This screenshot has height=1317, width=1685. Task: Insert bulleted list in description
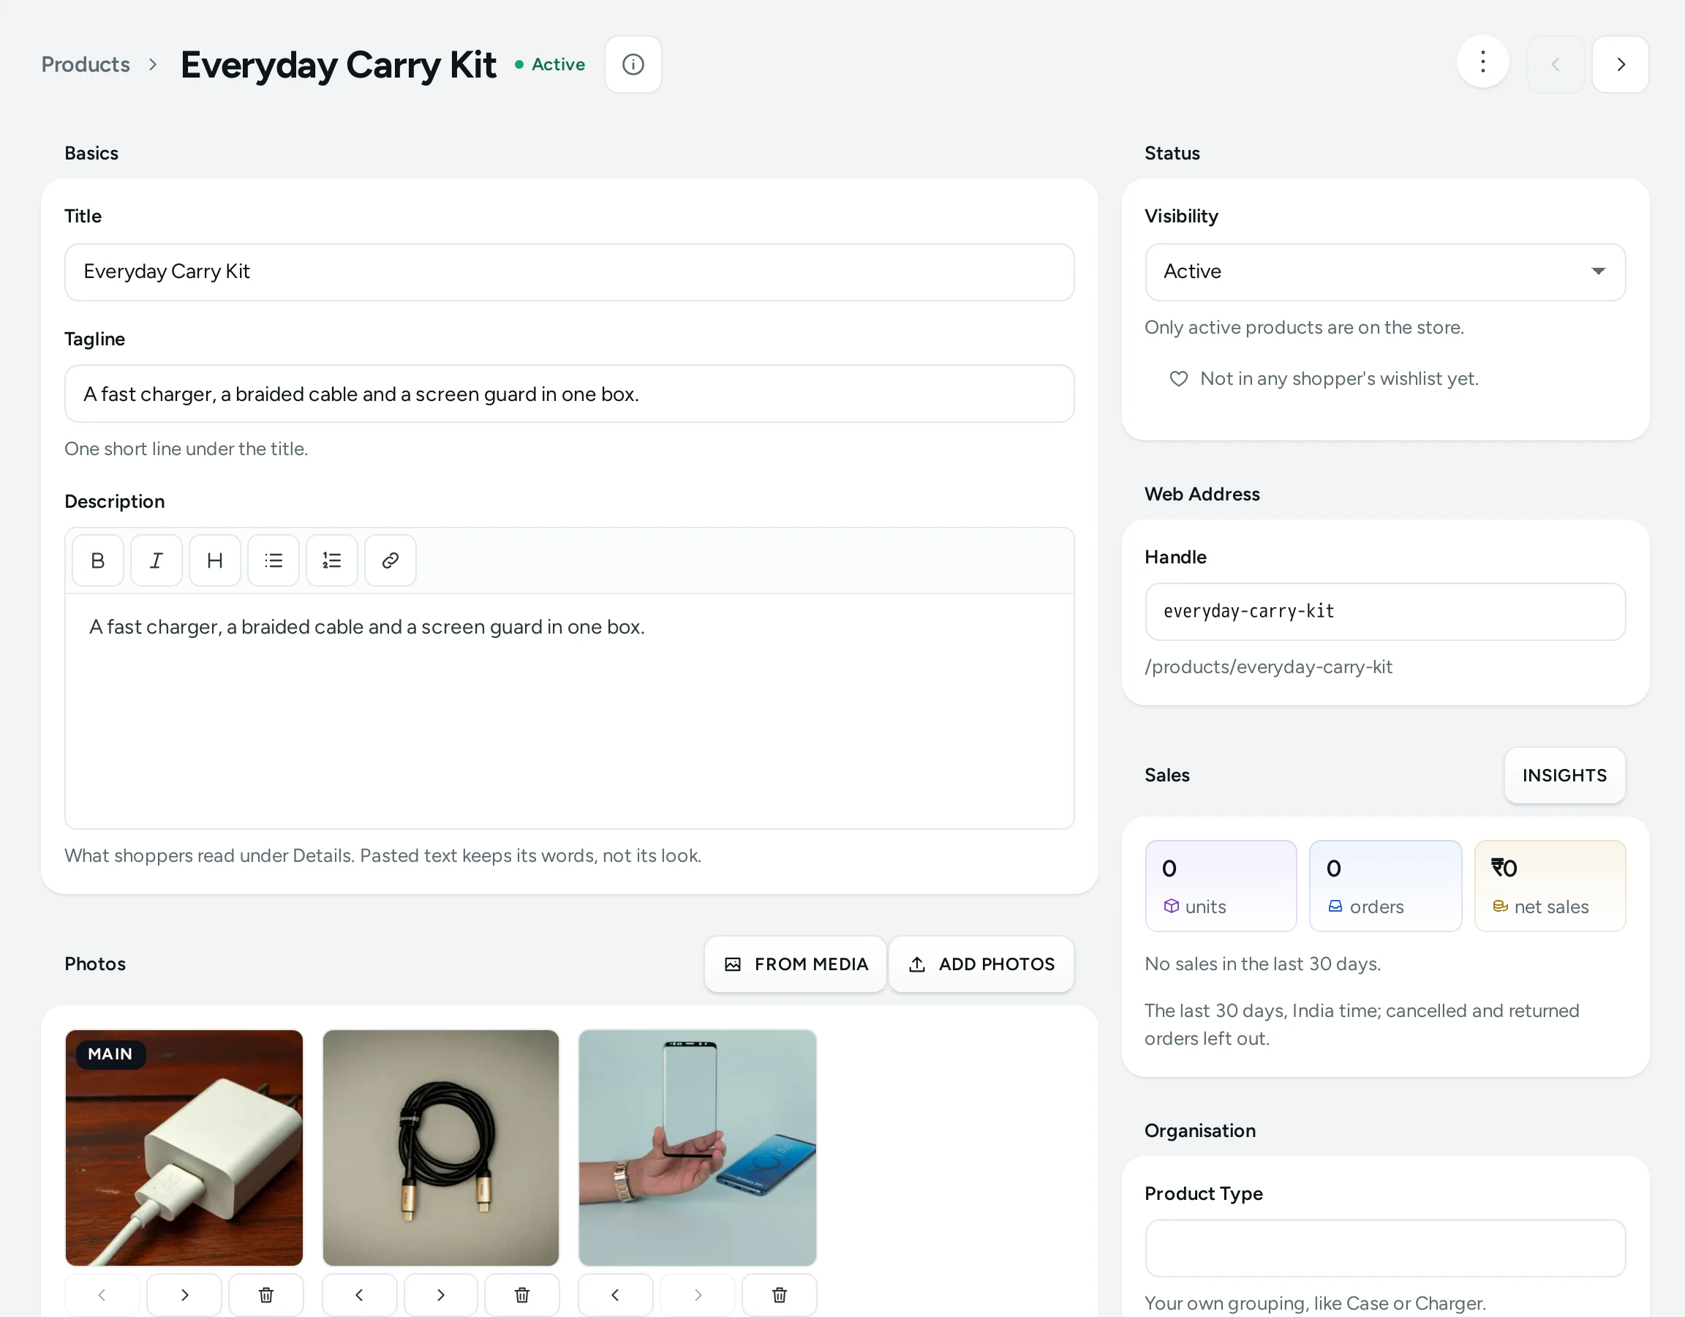coord(274,560)
